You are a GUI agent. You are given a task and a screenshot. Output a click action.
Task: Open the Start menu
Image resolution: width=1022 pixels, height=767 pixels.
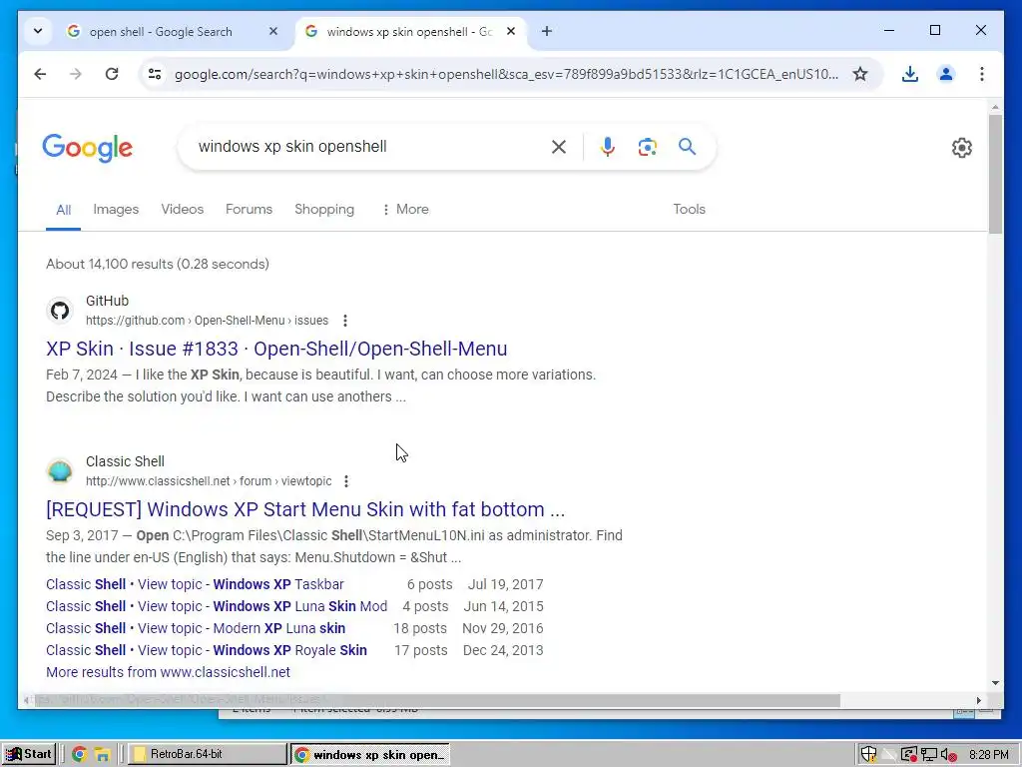pos(29,754)
